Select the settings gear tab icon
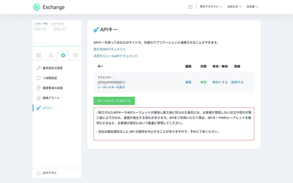293x183 pixels. pos(63,56)
